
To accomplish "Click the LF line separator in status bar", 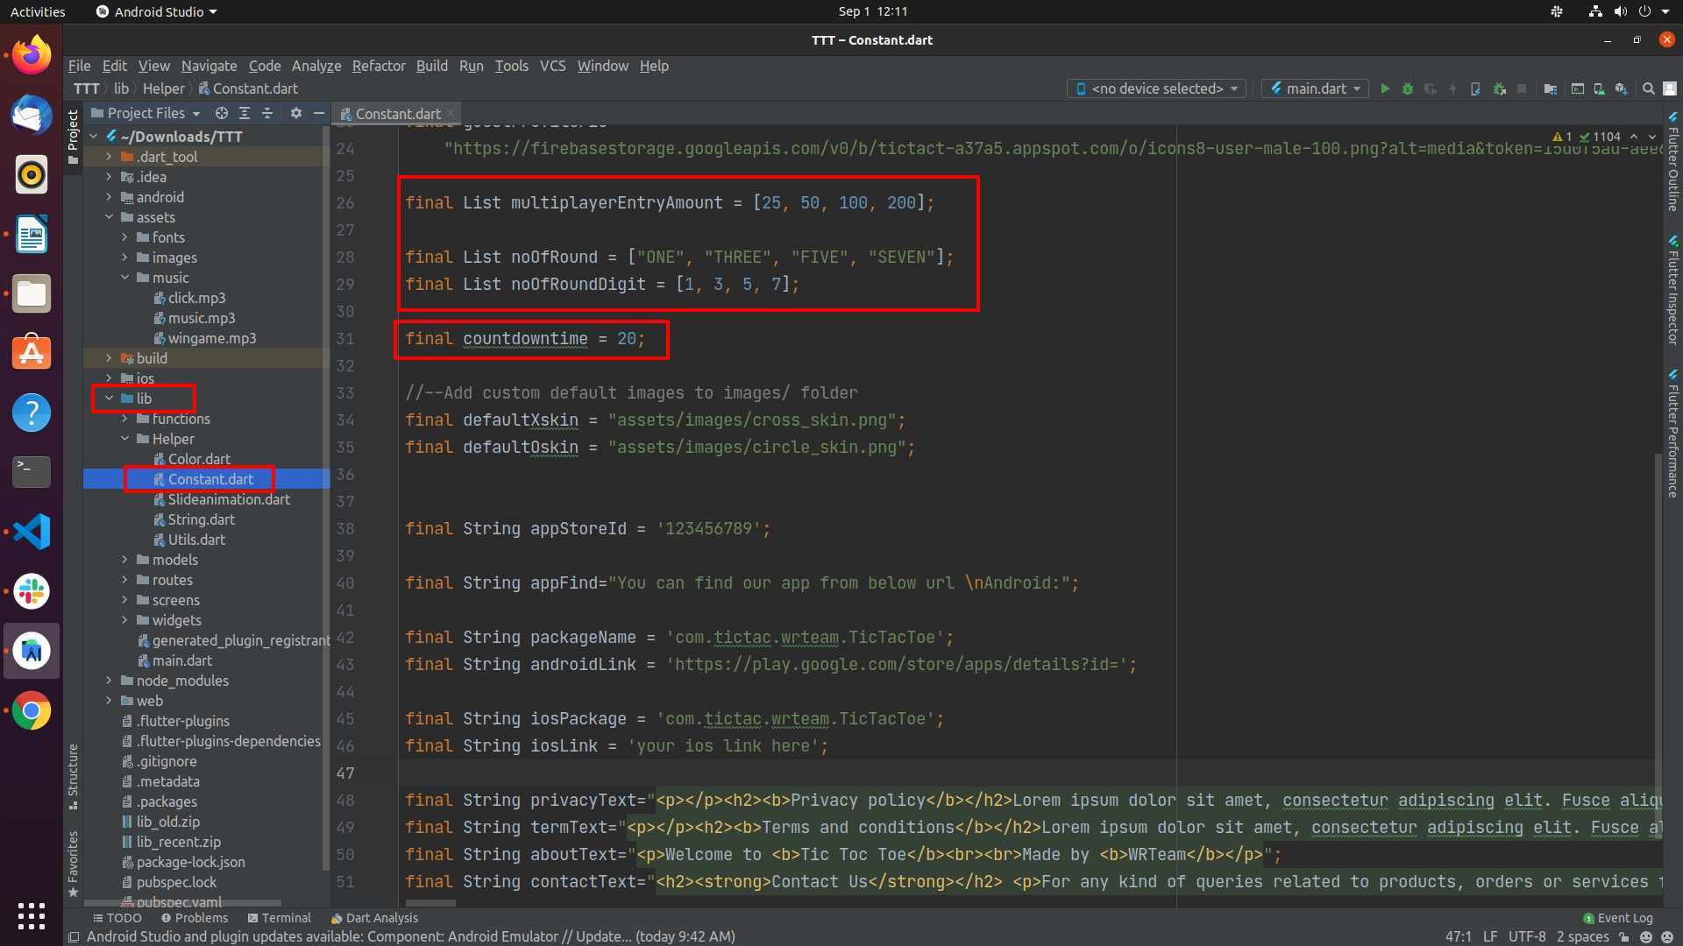I will 1490,936.
